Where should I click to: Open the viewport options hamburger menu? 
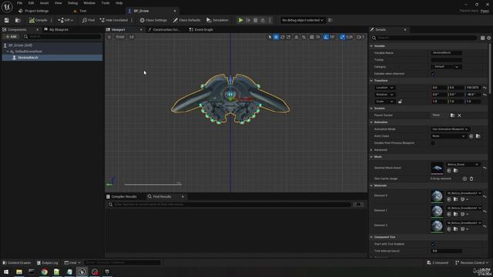coord(109,37)
